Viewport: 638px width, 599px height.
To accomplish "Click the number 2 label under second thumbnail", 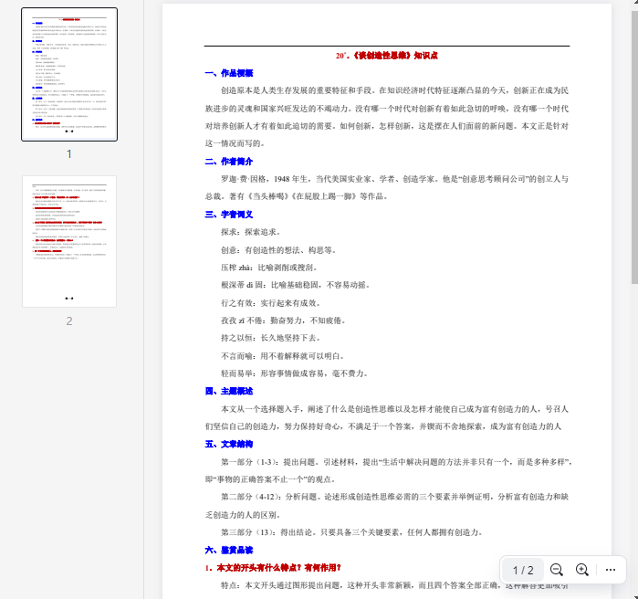I will click(69, 321).
